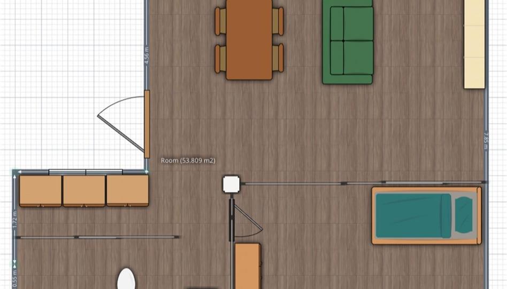
Task: Select the brown dining table
Action: (x=249, y=40)
